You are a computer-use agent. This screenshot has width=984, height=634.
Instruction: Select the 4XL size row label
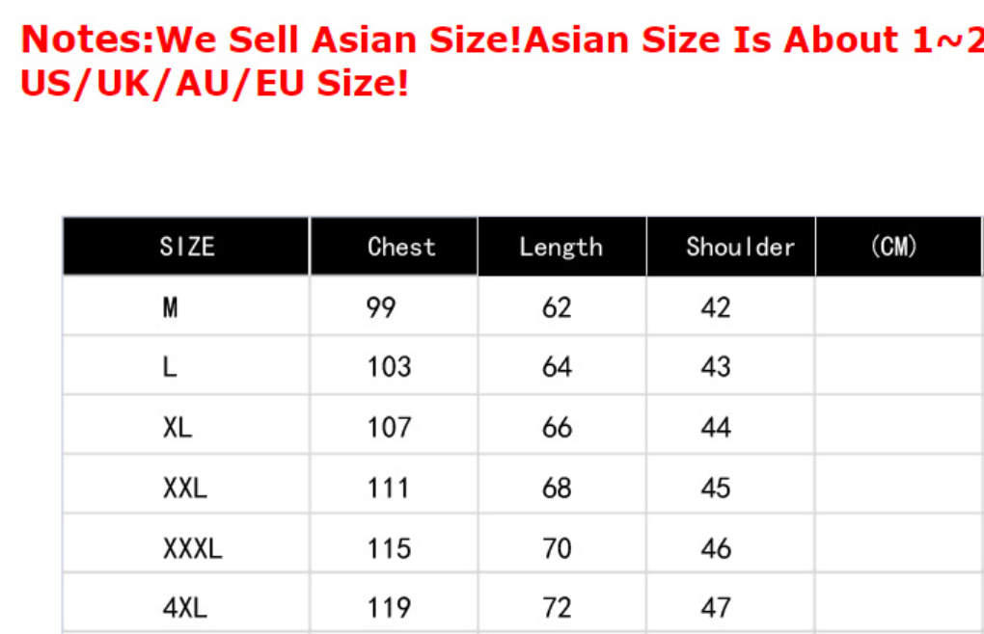point(184,608)
